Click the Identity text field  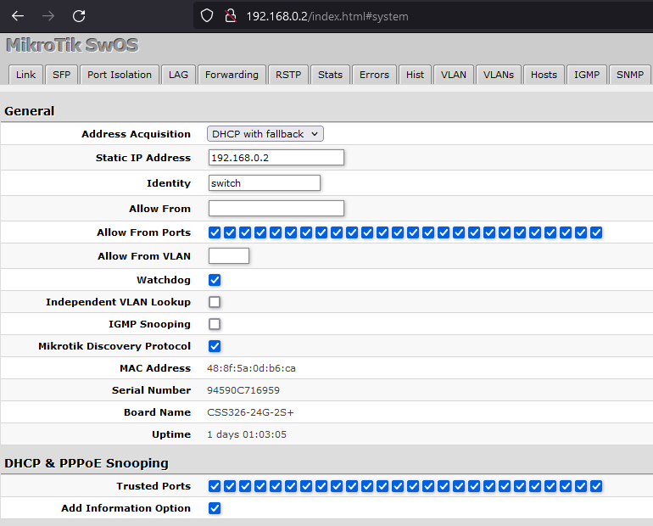tap(264, 183)
